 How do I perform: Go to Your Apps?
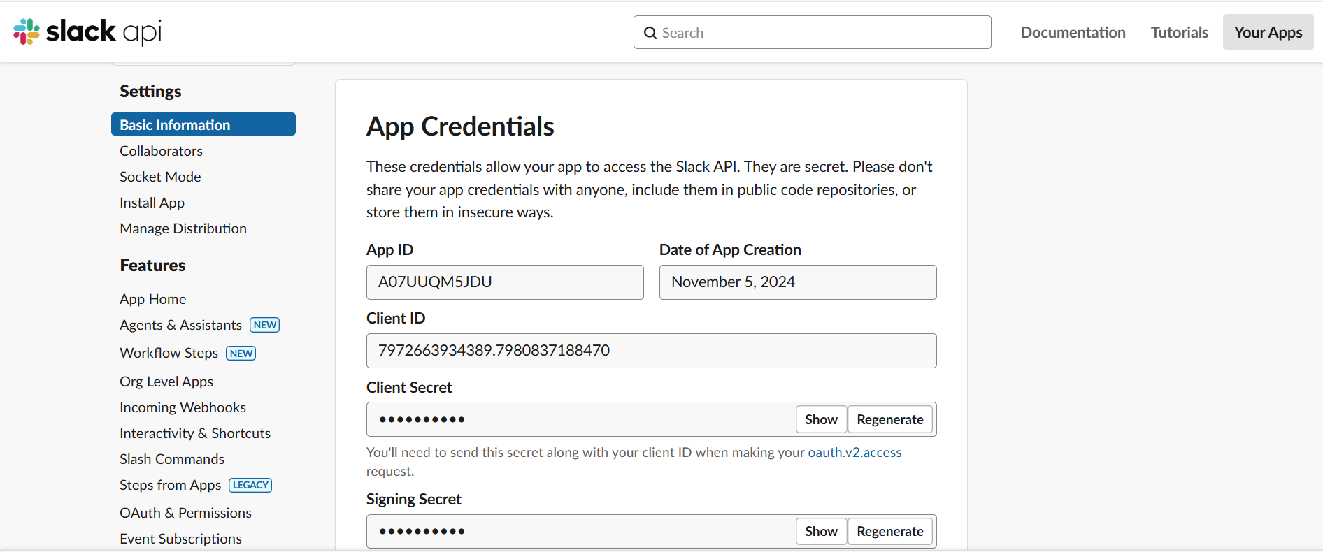[x=1267, y=33]
